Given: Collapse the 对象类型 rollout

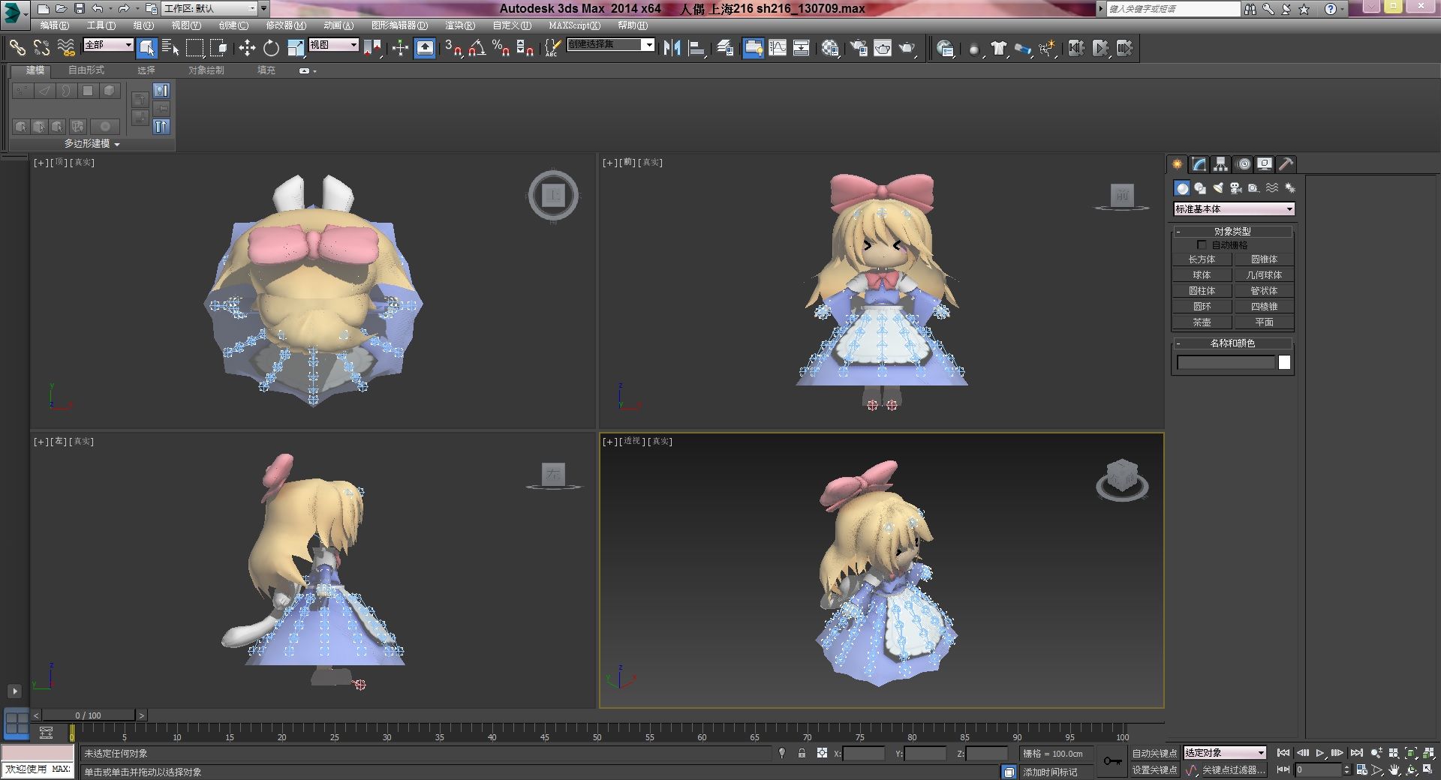Looking at the screenshot, I should tap(1232, 231).
